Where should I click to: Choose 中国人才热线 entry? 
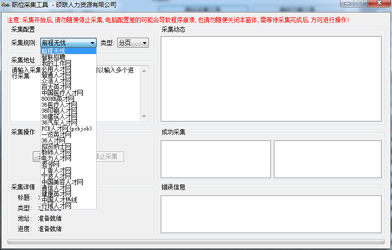(x=68, y=200)
